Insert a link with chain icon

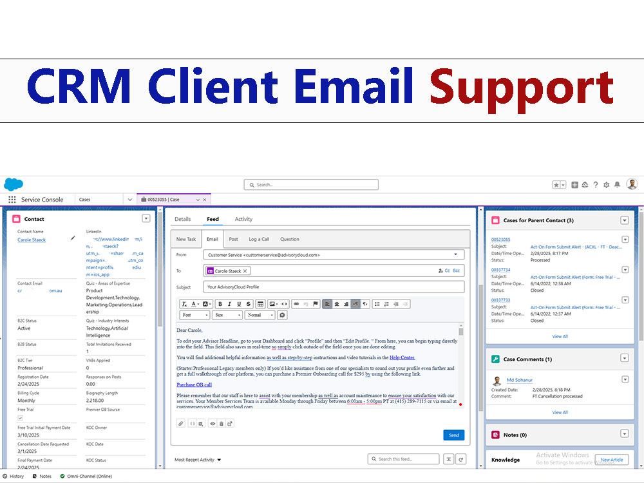click(x=296, y=304)
